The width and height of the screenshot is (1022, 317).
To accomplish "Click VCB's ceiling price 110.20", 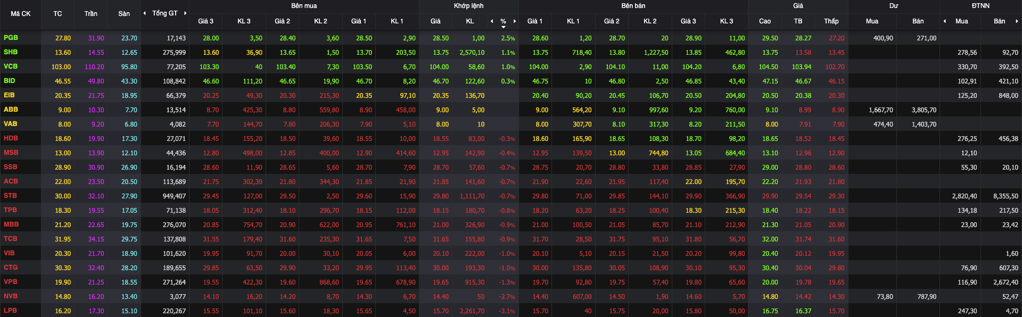I will pos(94,67).
